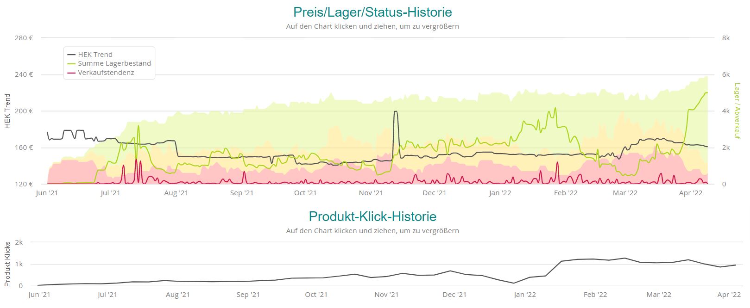Screen dimensions: 750x308
Task: Click the 1k label on the clicks axis
Action: (19, 264)
